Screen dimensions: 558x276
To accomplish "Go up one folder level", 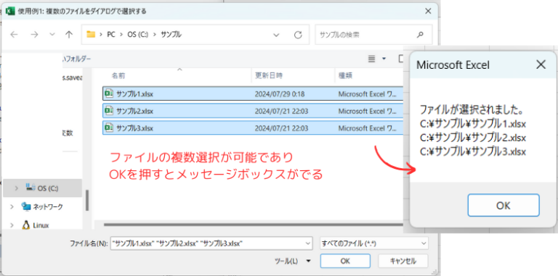I will coord(69,35).
